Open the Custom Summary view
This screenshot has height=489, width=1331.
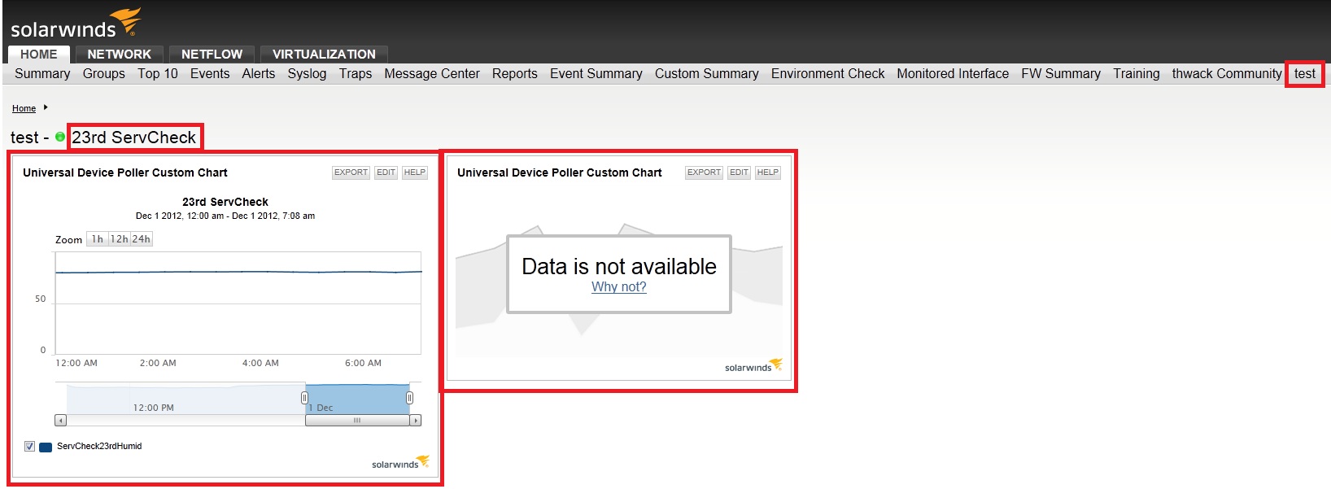pyautogui.click(x=707, y=73)
